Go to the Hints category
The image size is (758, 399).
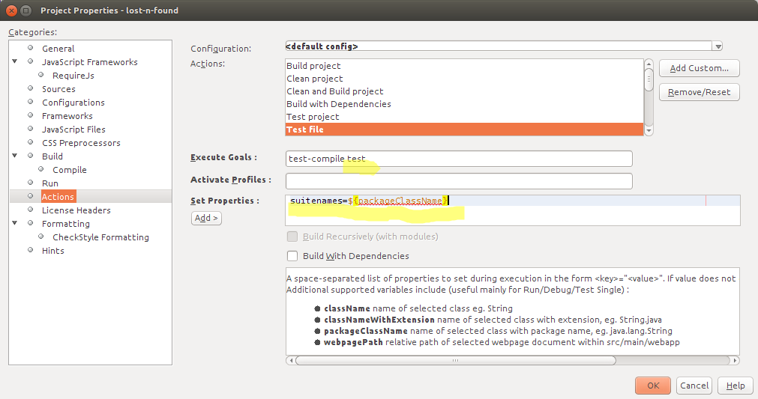point(53,251)
